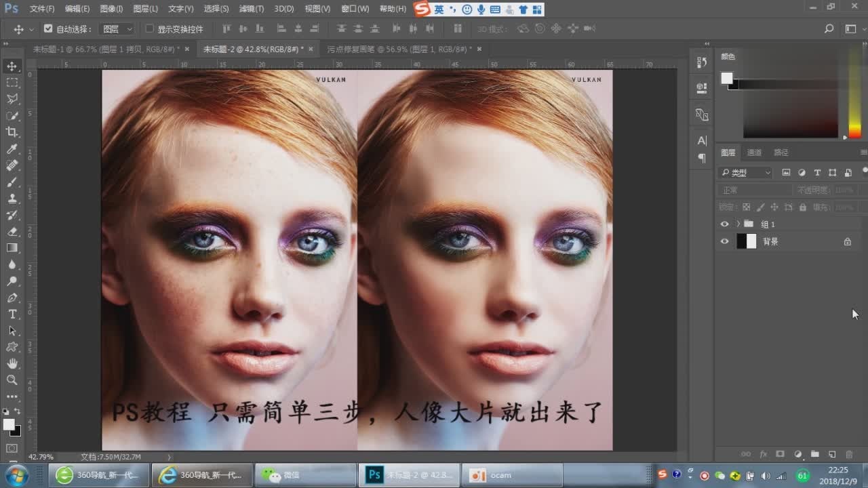Toggle smart object filter icon

point(848,173)
